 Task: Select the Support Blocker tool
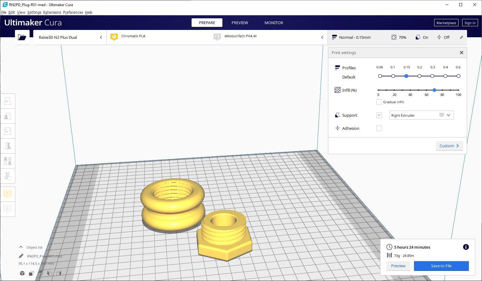pos(8,176)
